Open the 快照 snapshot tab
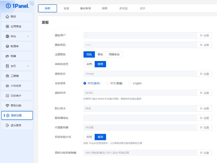This screenshot has width=217, height=163. tap(104, 8)
